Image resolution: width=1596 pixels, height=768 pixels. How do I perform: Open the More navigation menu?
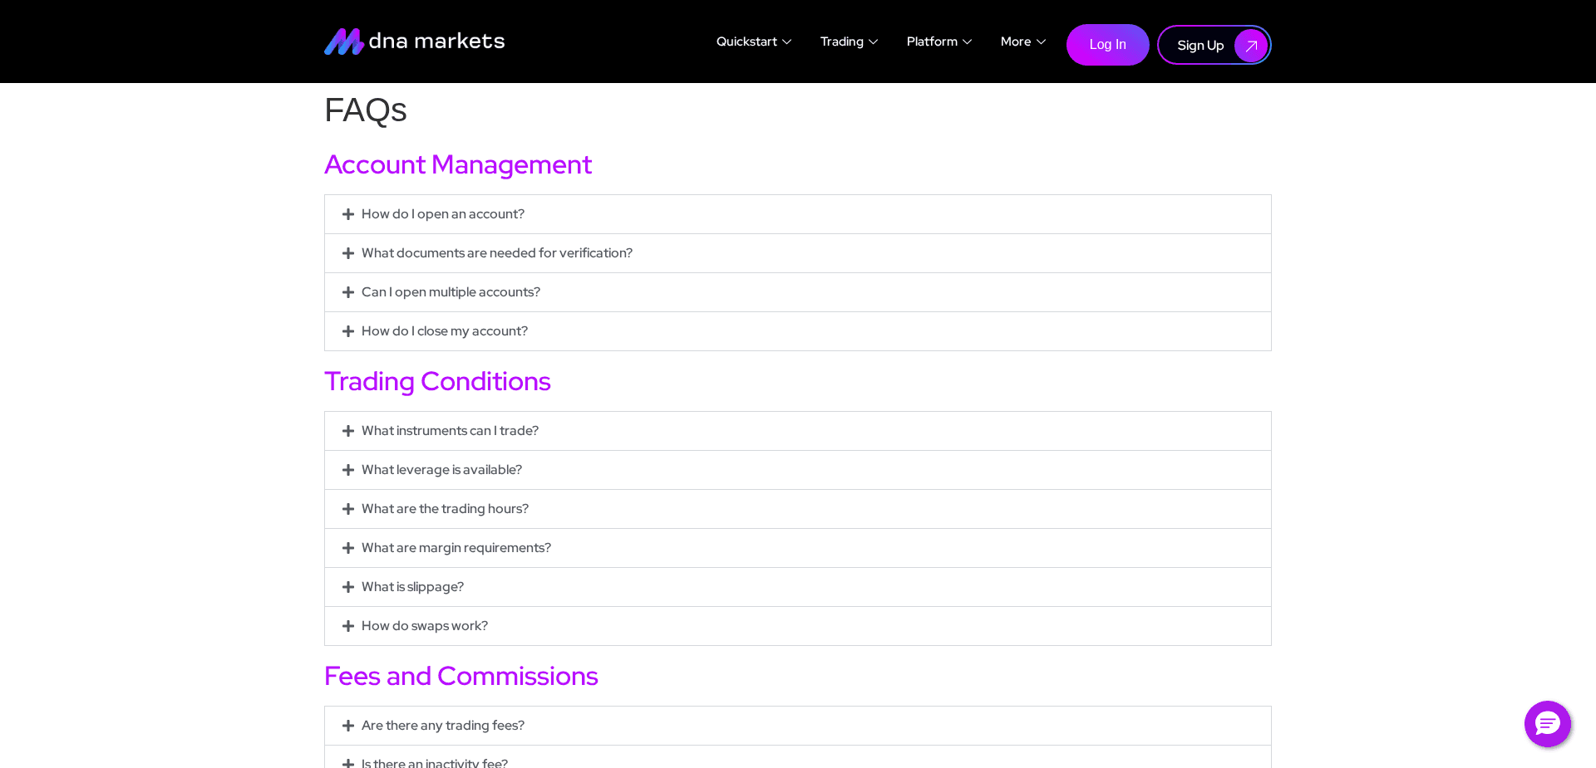1022,41
